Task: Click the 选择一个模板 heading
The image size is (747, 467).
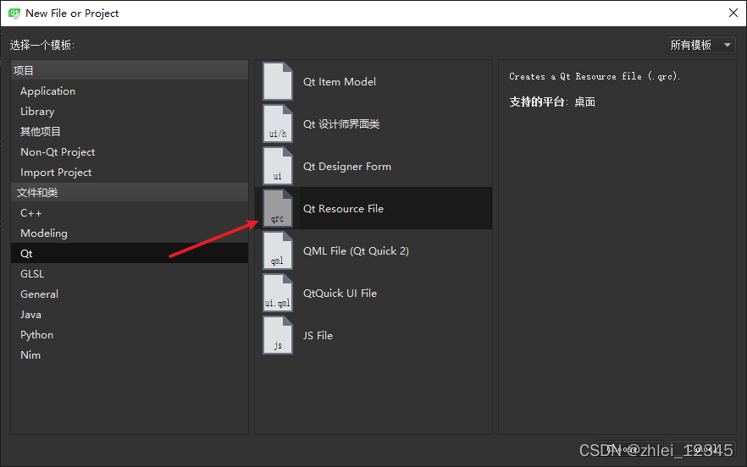Action: (x=42, y=45)
